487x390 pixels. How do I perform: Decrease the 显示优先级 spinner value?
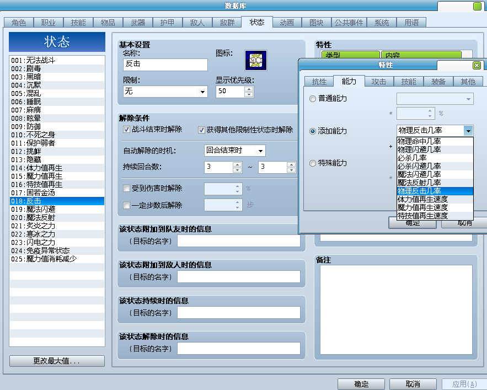(249, 94)
